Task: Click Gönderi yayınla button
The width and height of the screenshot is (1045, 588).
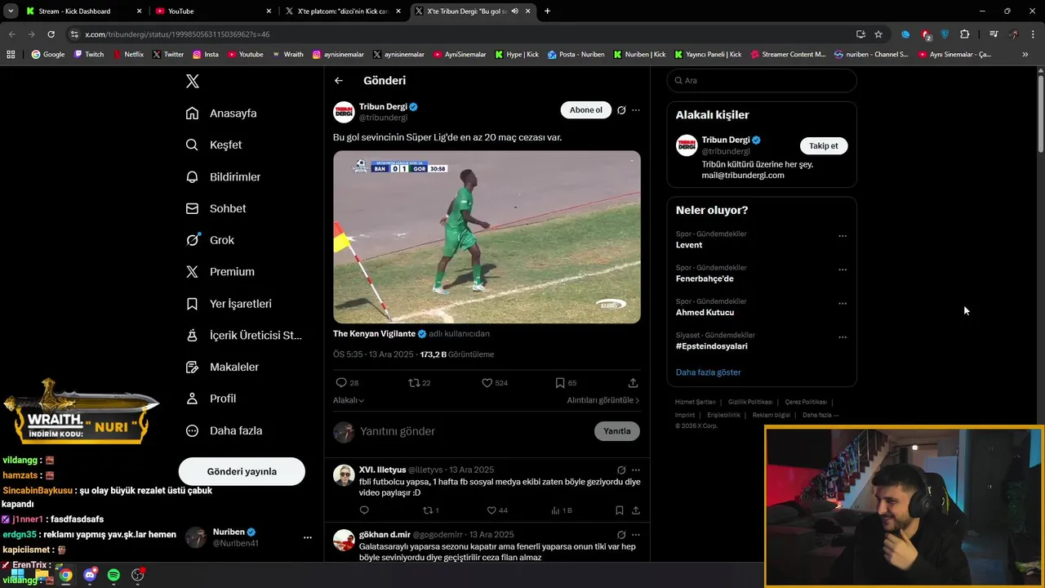Action: [x=242, y=471]
